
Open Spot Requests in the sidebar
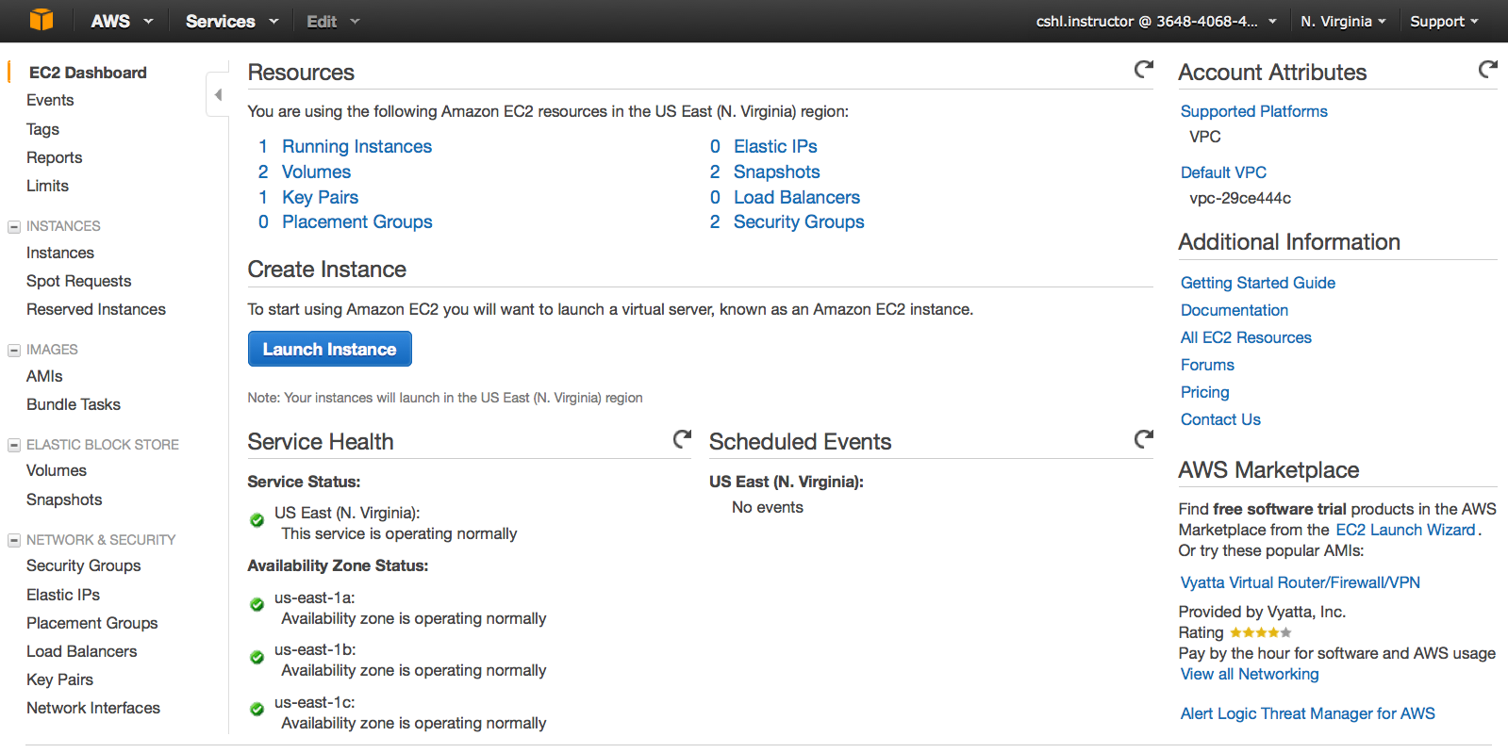coord(78,281)
